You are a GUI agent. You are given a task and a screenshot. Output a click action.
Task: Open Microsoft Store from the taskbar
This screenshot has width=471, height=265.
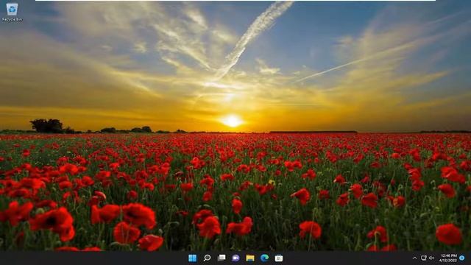coord(279,258)
